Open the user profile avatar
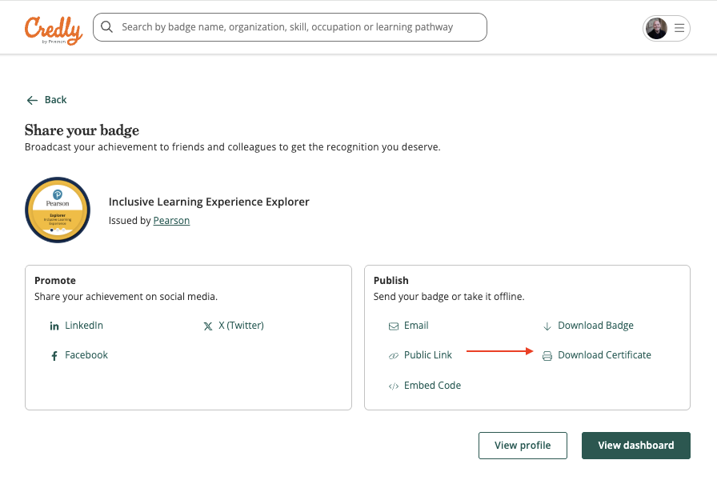The width and height of the screenshot is (717, 484). coord(656,28)
